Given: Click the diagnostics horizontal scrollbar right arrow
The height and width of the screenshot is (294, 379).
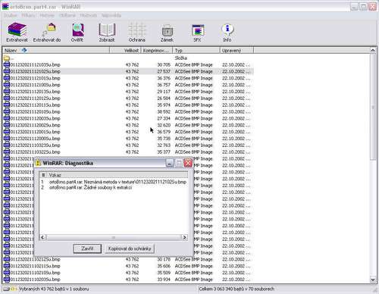Looking at the screenshot, I should point(185,237).
